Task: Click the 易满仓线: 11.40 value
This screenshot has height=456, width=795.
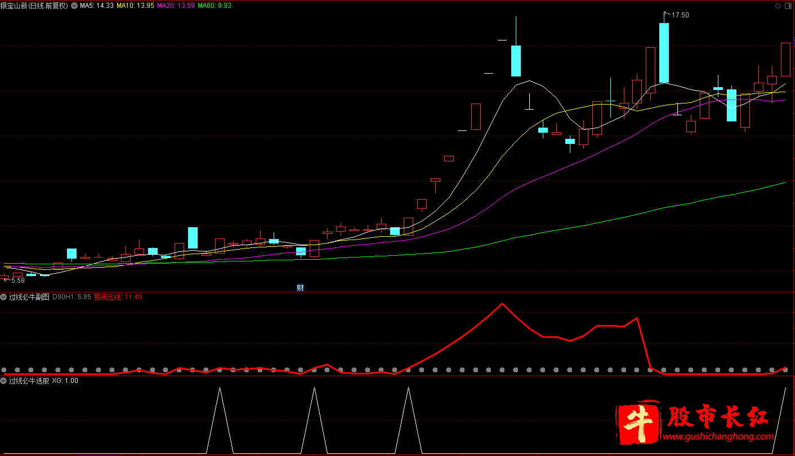Action: click(118, 296)
